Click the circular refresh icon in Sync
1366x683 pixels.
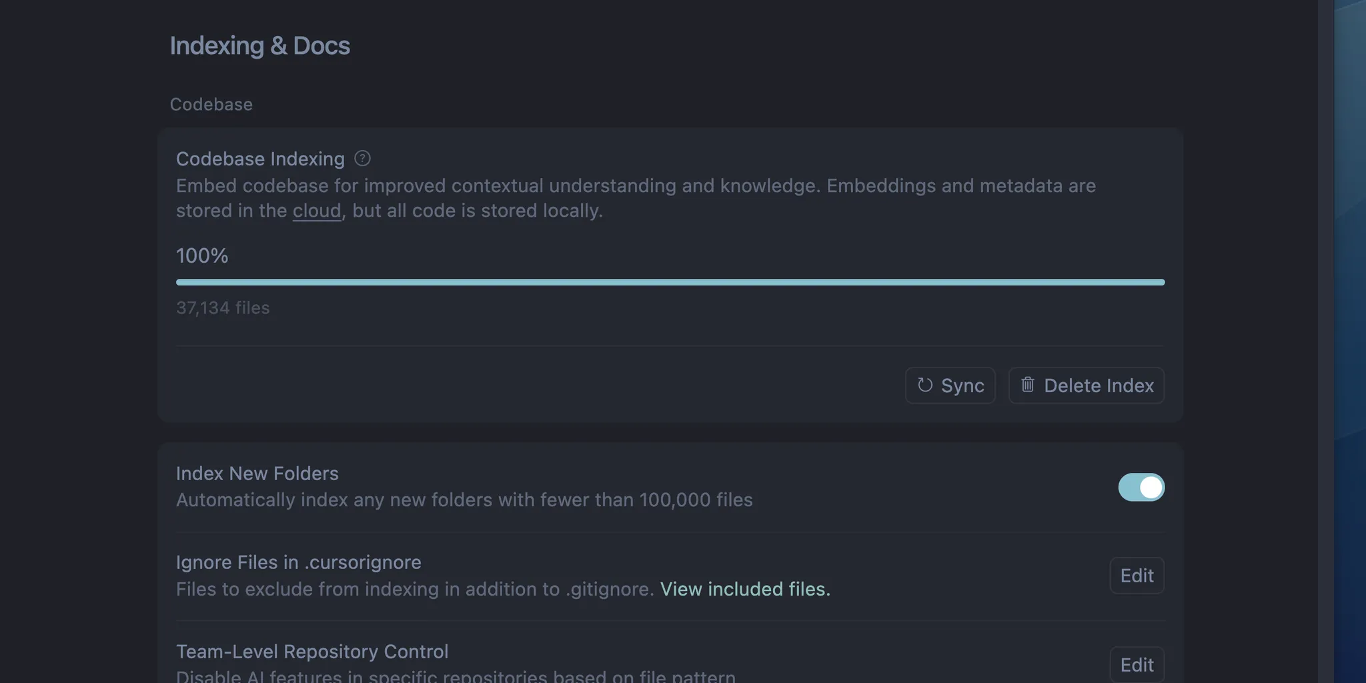tap(925, 385)
